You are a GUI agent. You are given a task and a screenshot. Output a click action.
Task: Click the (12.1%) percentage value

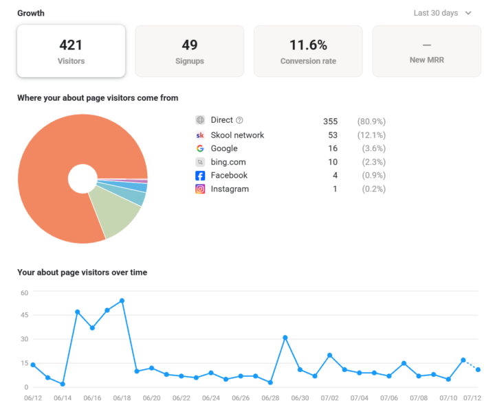pos(371,135)
